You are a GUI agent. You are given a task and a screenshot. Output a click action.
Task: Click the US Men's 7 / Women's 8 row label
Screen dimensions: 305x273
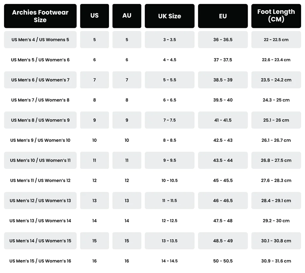coord(40,100)
